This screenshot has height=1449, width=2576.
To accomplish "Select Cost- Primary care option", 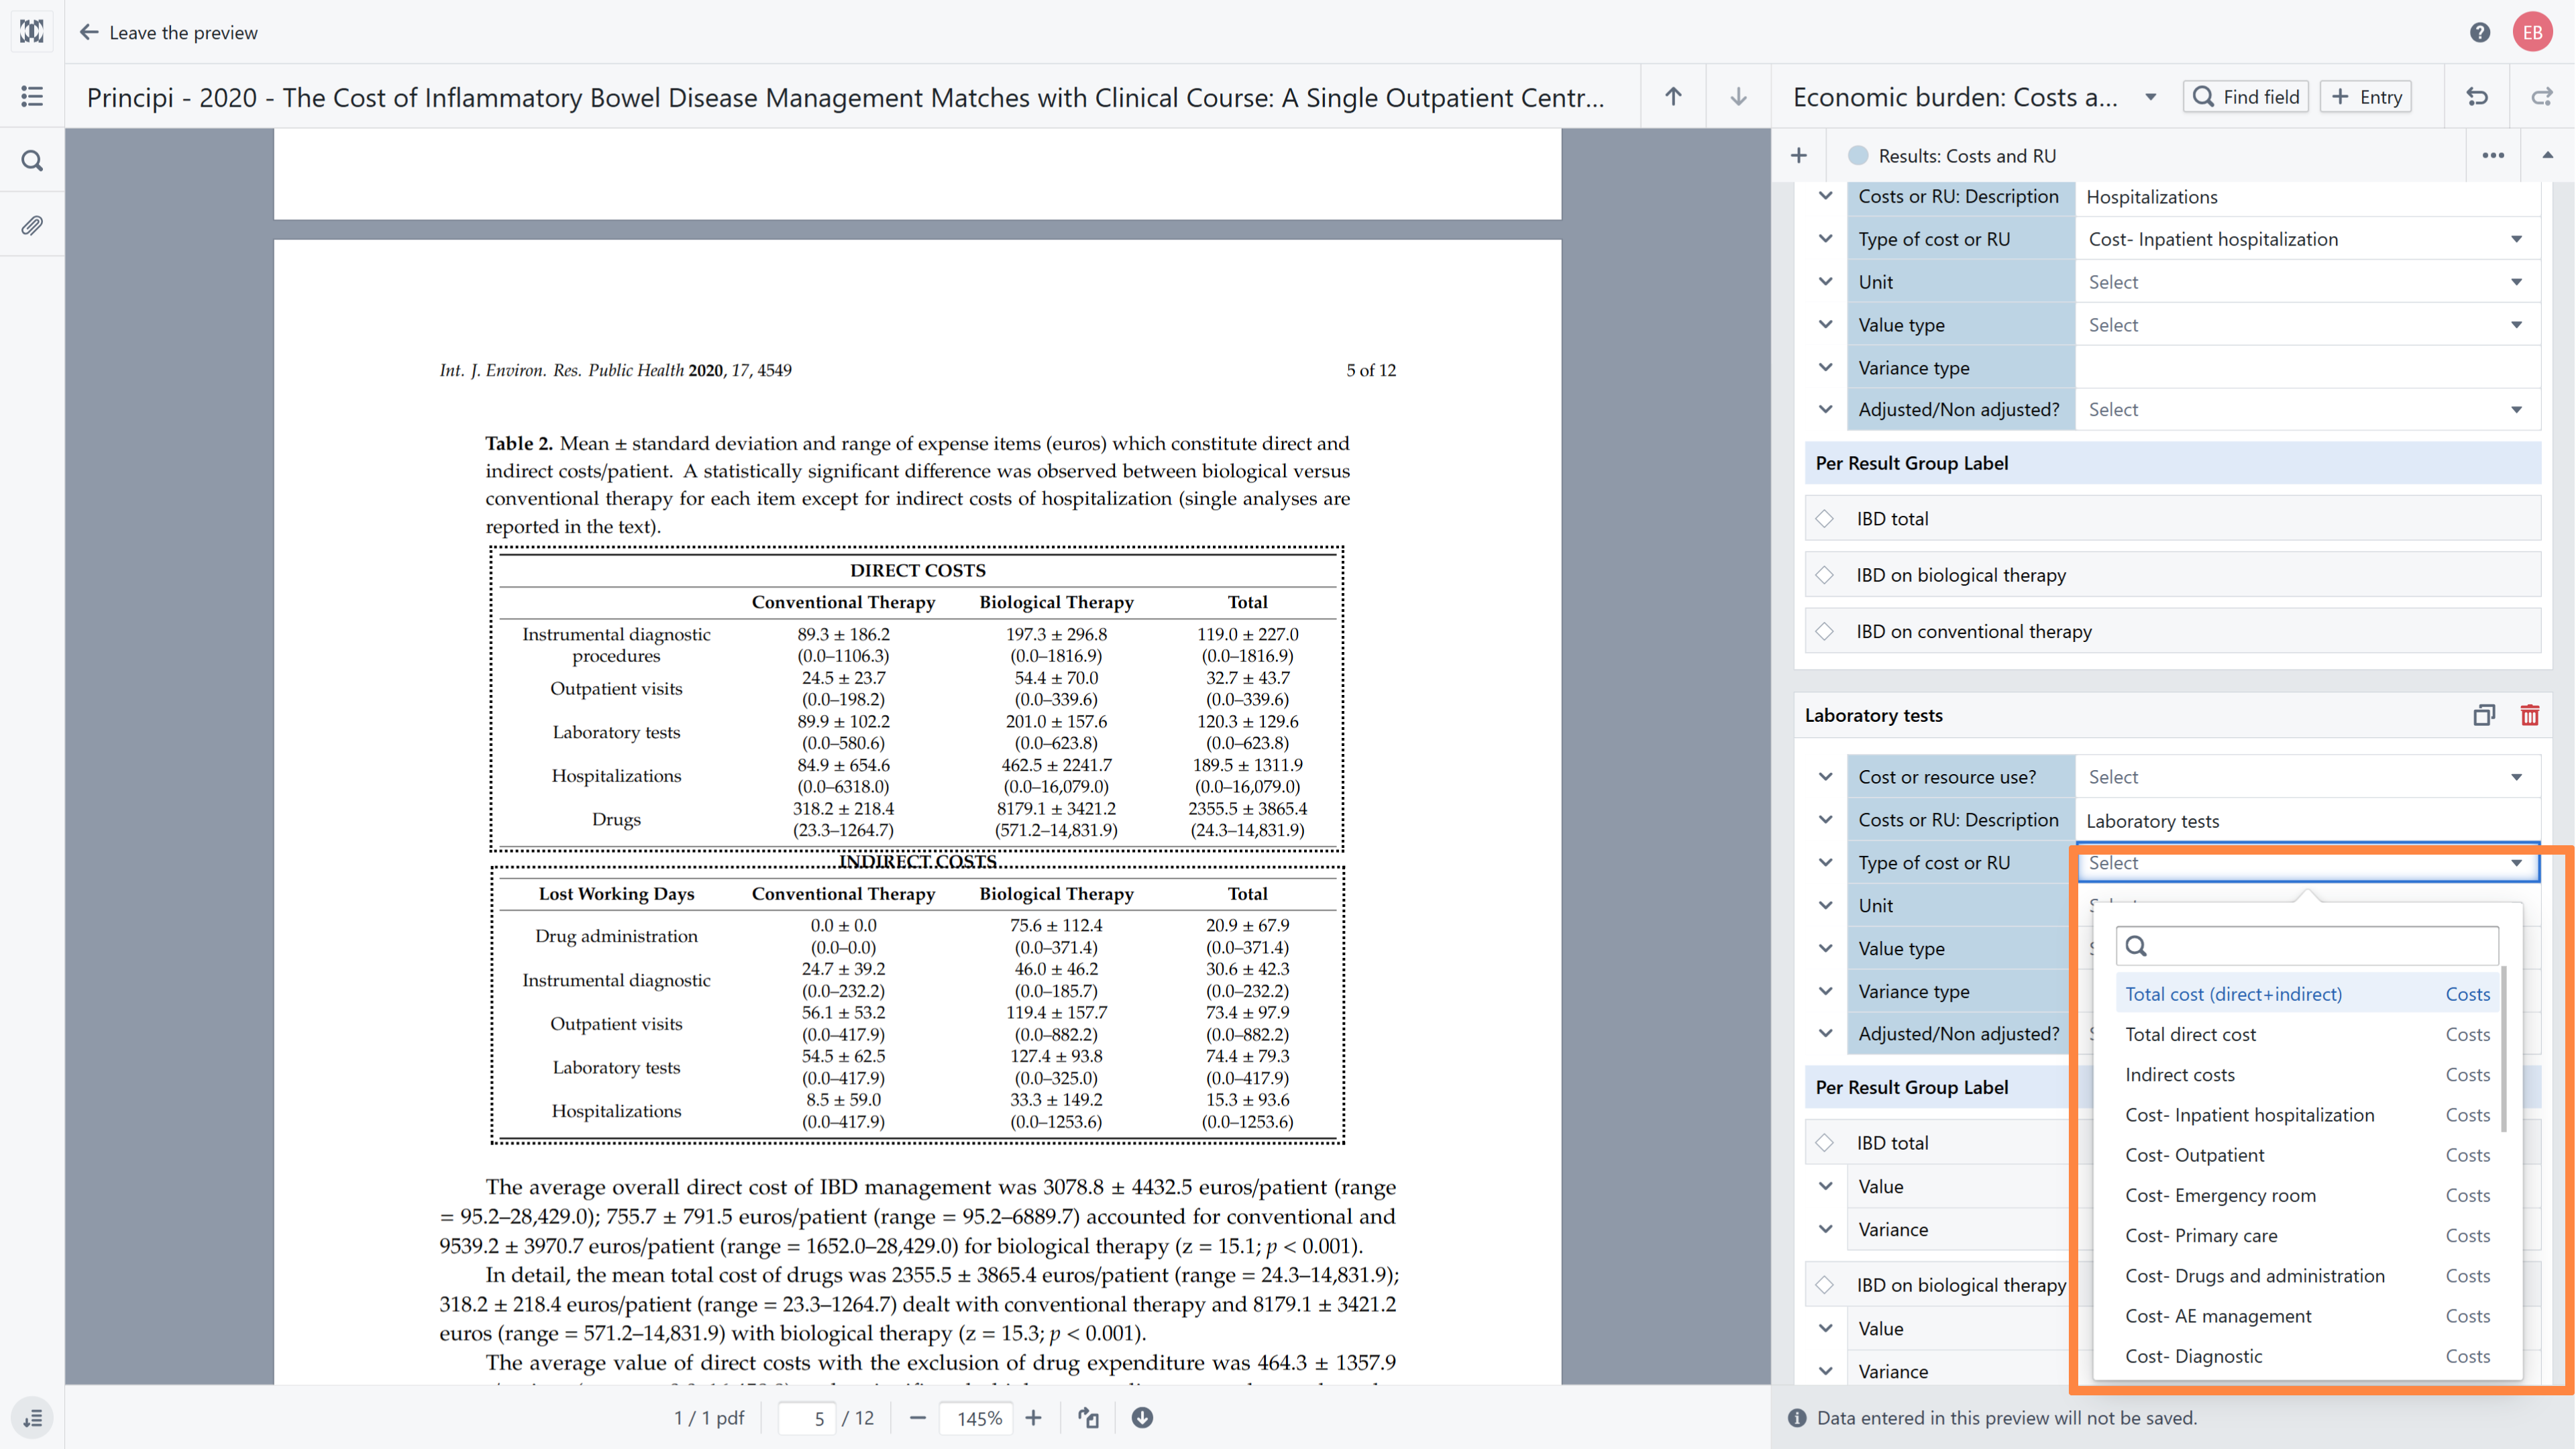I will pos(2307,1236).
